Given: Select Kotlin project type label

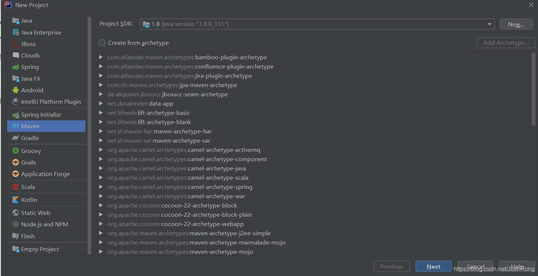Looking at the screenshot, I should pyautogui.click(x=29, y=200).
